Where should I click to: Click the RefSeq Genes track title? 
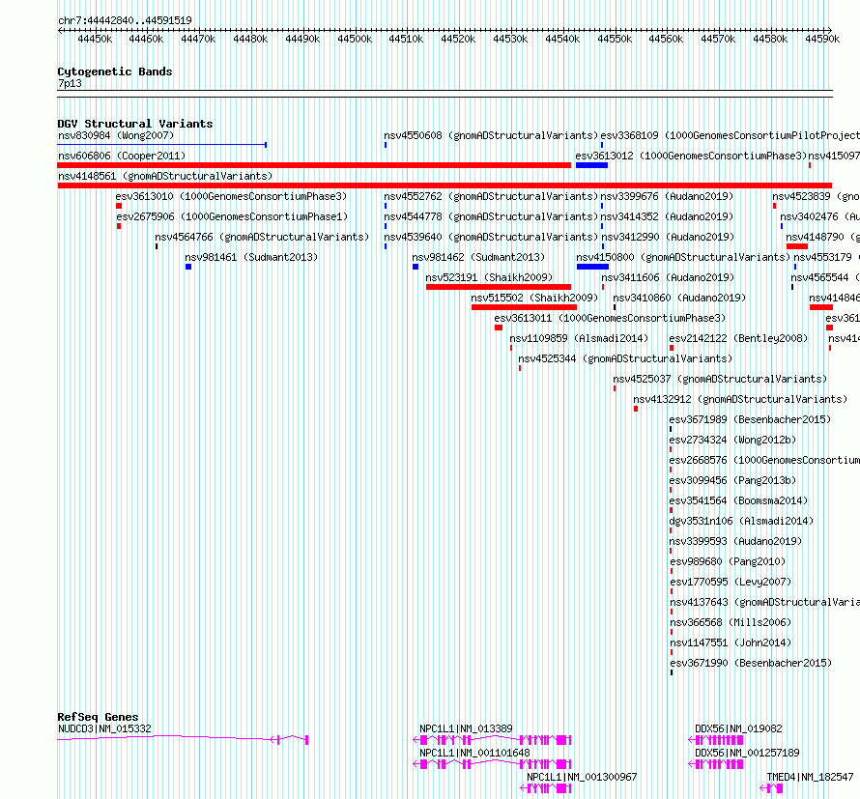tap(98, 717)
